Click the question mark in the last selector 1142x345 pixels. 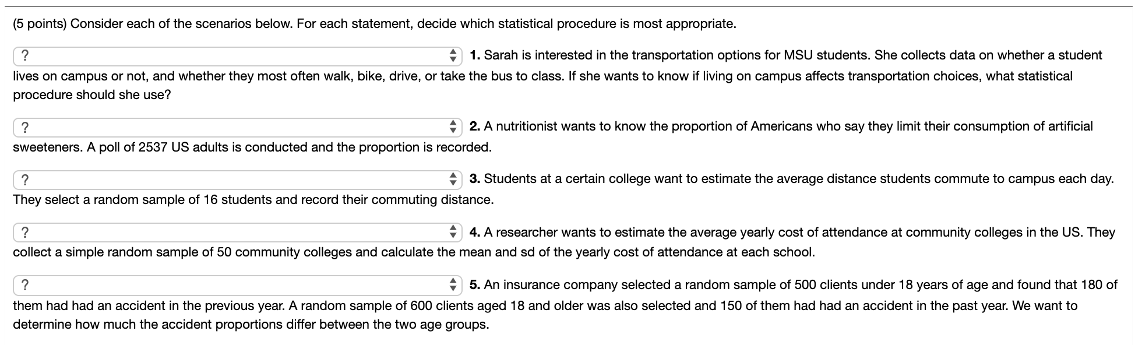coord(24,285)
